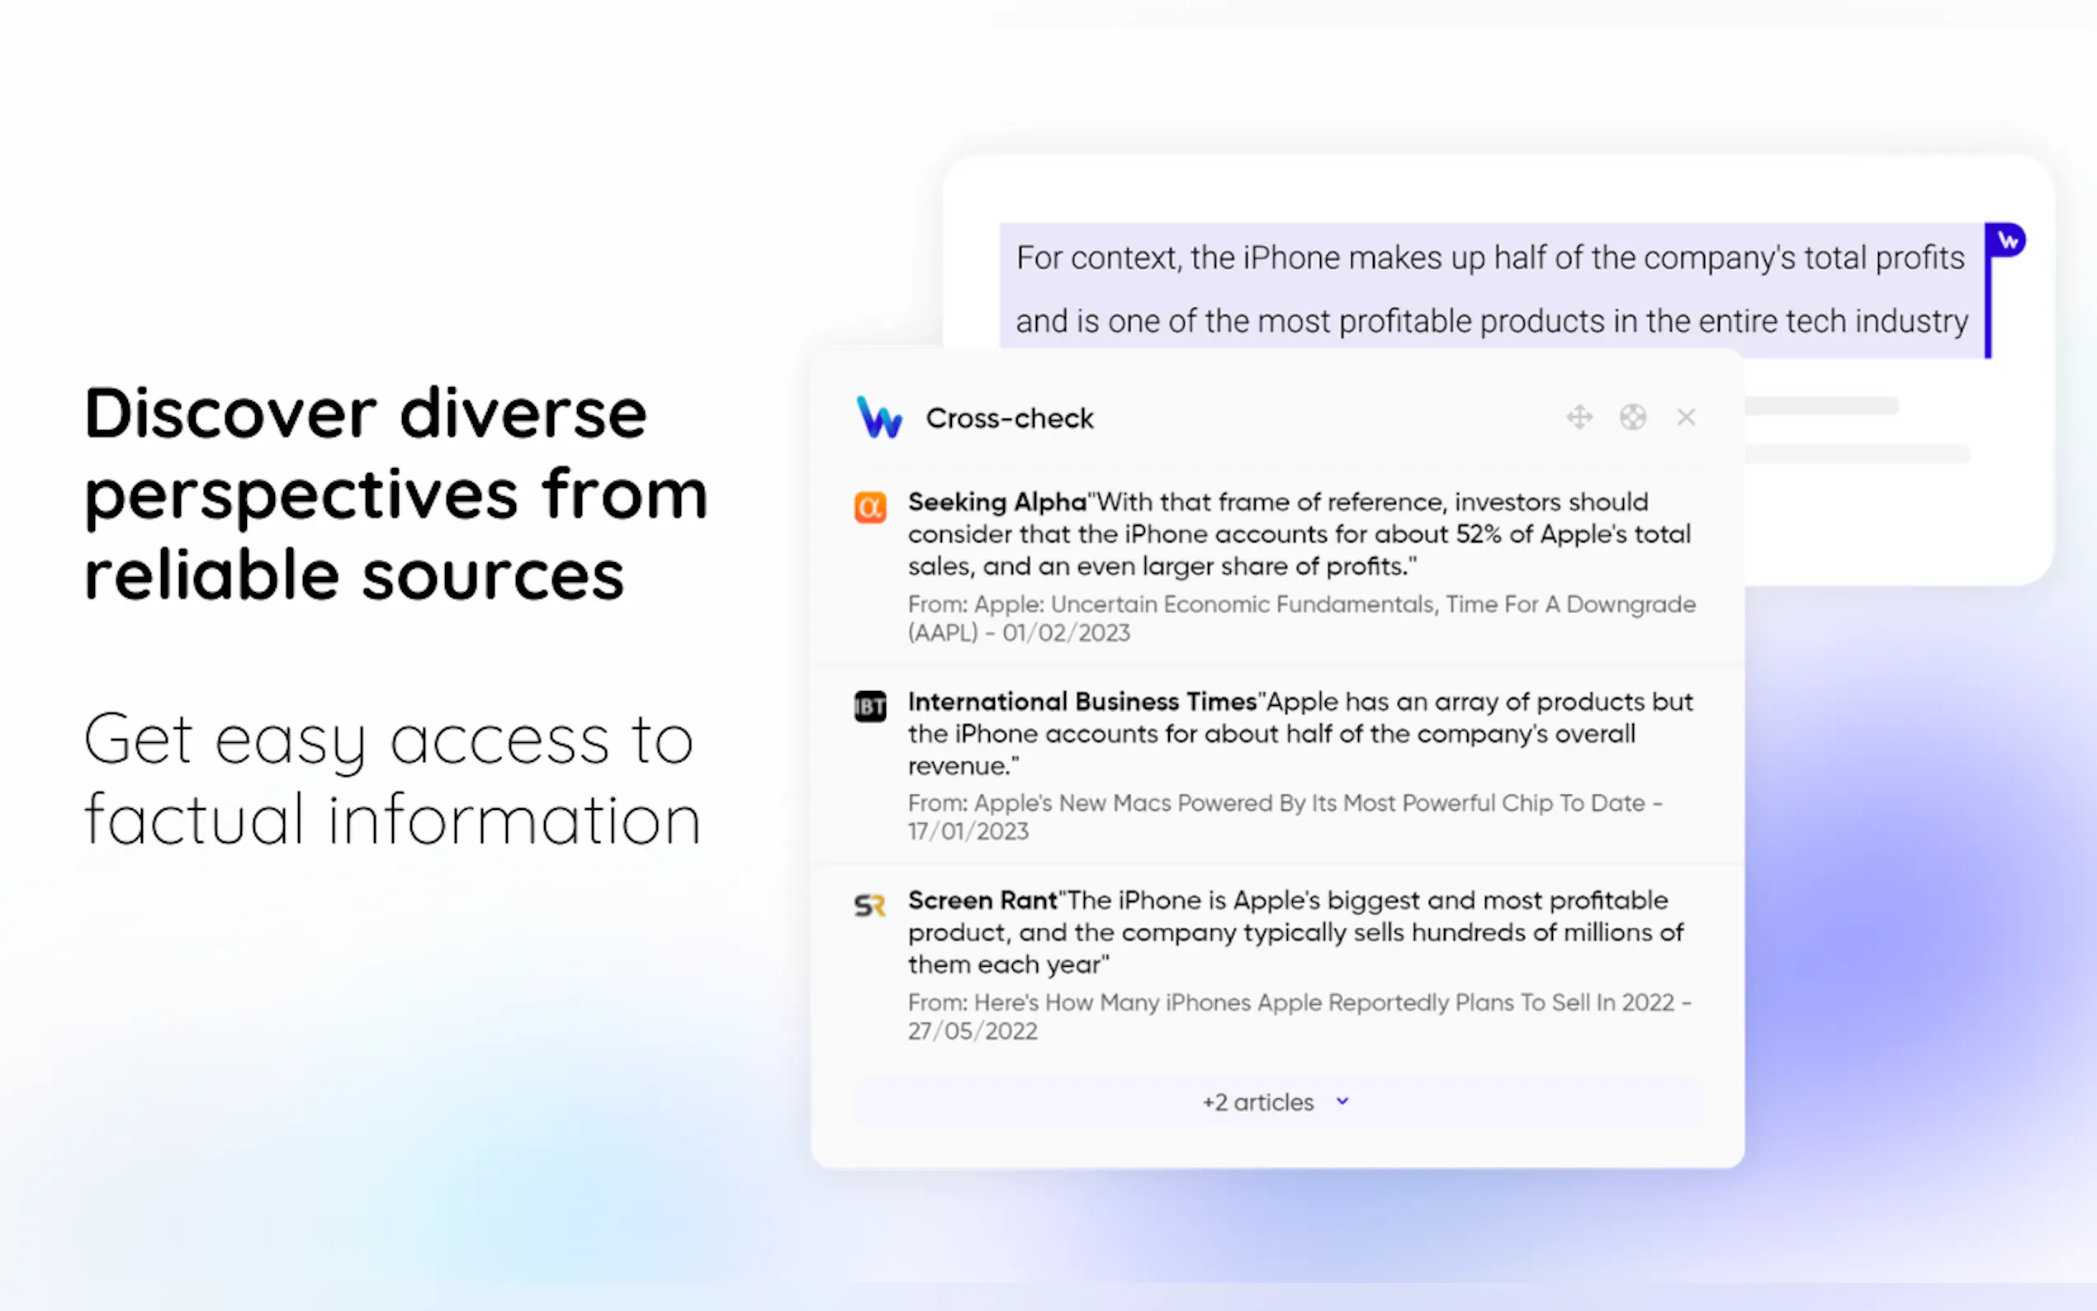Open the article 'Apple: Uncertain Economic Fundamentals, Time For A Downgrade'
The image size is (2097, 1311).
tap(1300, 604)
